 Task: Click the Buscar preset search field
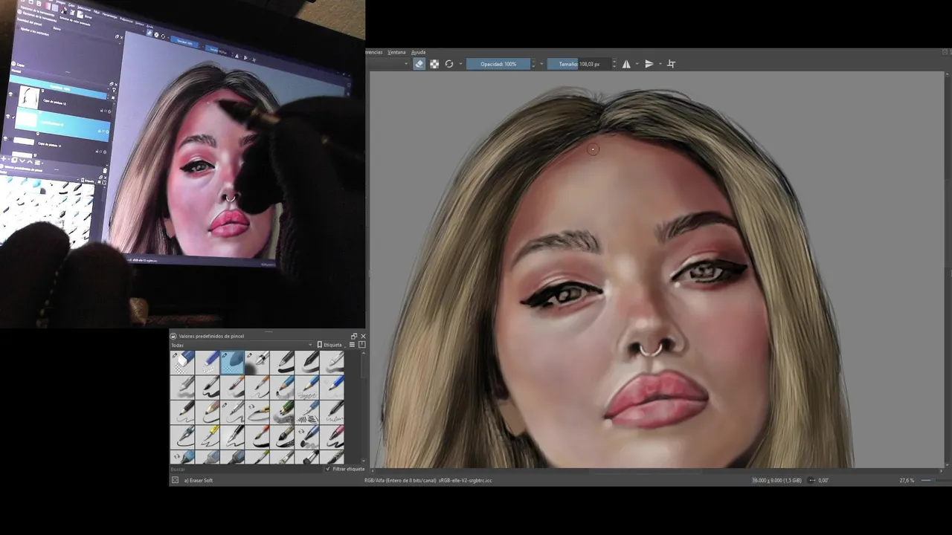click(x=246, y=469)
